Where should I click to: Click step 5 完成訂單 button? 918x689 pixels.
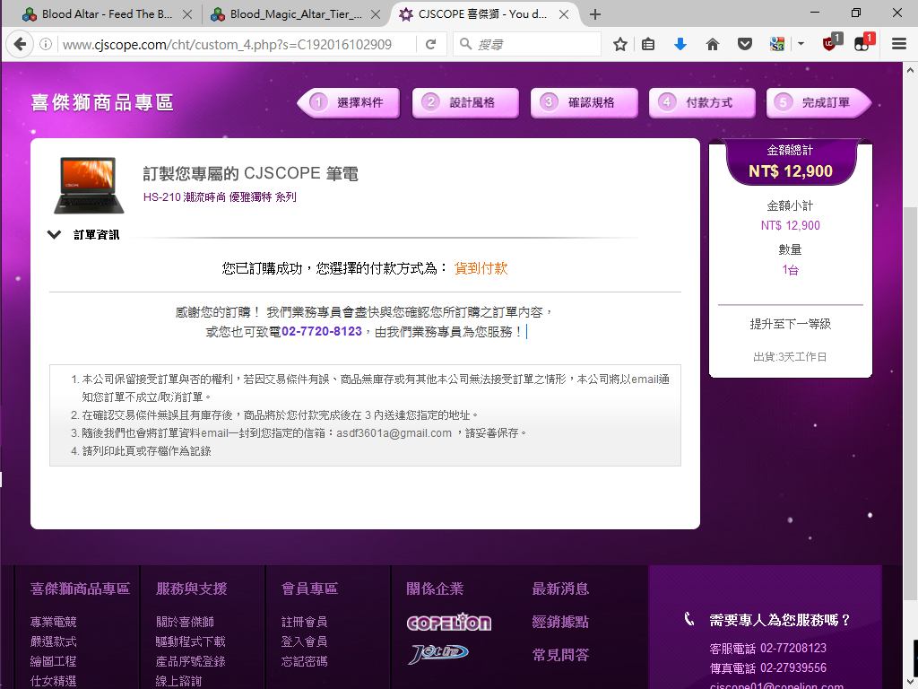click(x=818, y=102)
